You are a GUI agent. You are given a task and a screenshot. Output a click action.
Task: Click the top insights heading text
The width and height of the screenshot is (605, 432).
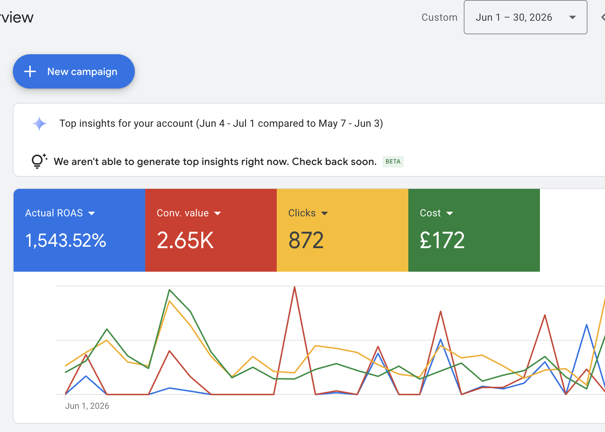221,124
